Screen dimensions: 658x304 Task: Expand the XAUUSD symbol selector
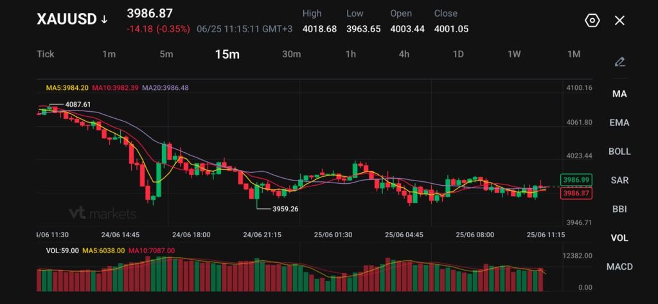pos(72,19)
